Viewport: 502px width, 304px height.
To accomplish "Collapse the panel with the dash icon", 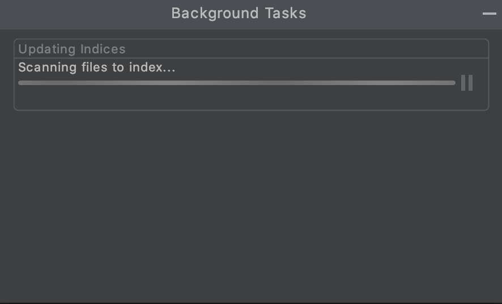I will (490, 14).
